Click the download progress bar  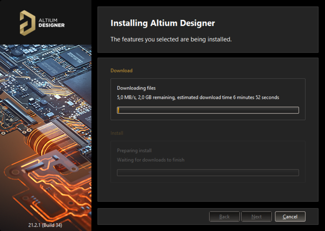(208, 110)
